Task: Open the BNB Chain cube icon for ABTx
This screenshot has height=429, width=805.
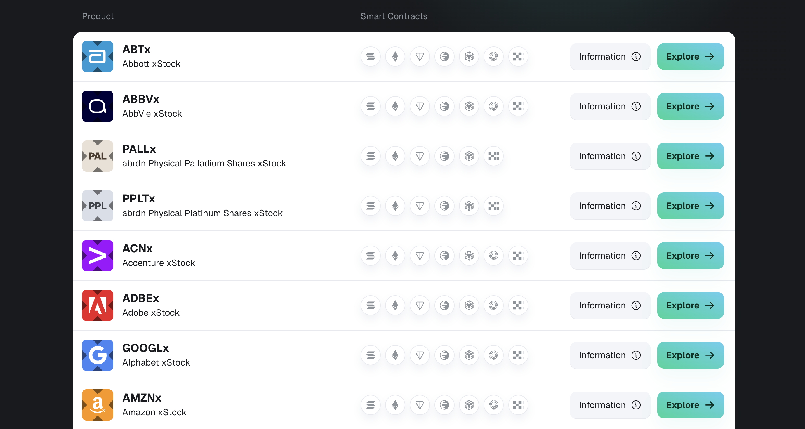Action: click(469, 56)
